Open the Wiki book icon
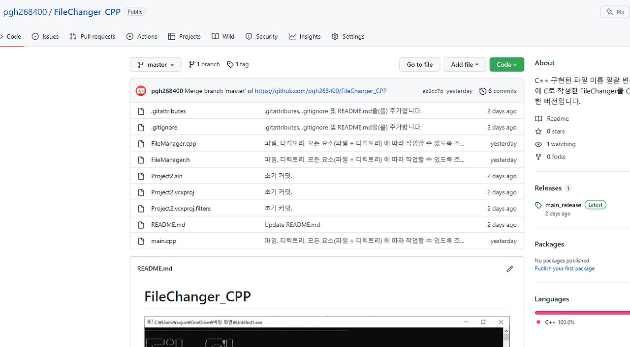The image size is (630, 347). tap(215, 36)
